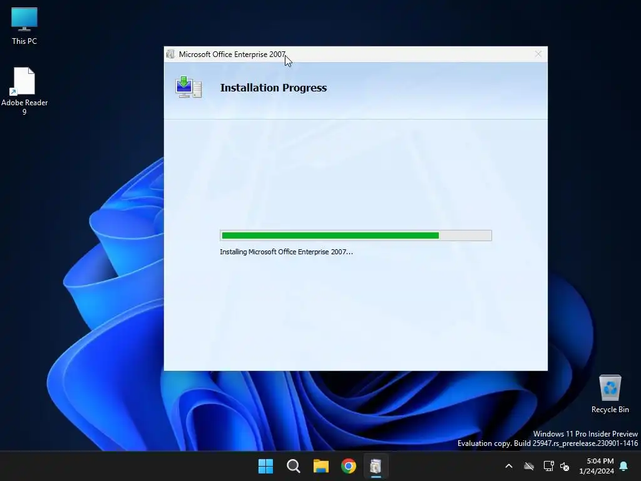Open the Windows Start menu
Image resolution: width=641 pixels, height=481 pixels.
[x=265, y=466]
